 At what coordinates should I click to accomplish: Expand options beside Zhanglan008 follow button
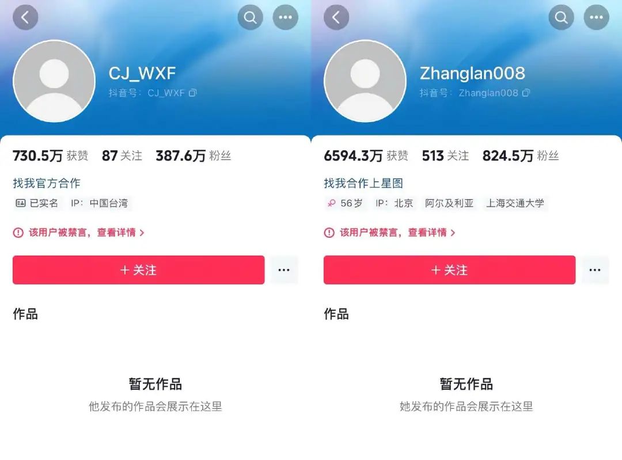(595, 269)
